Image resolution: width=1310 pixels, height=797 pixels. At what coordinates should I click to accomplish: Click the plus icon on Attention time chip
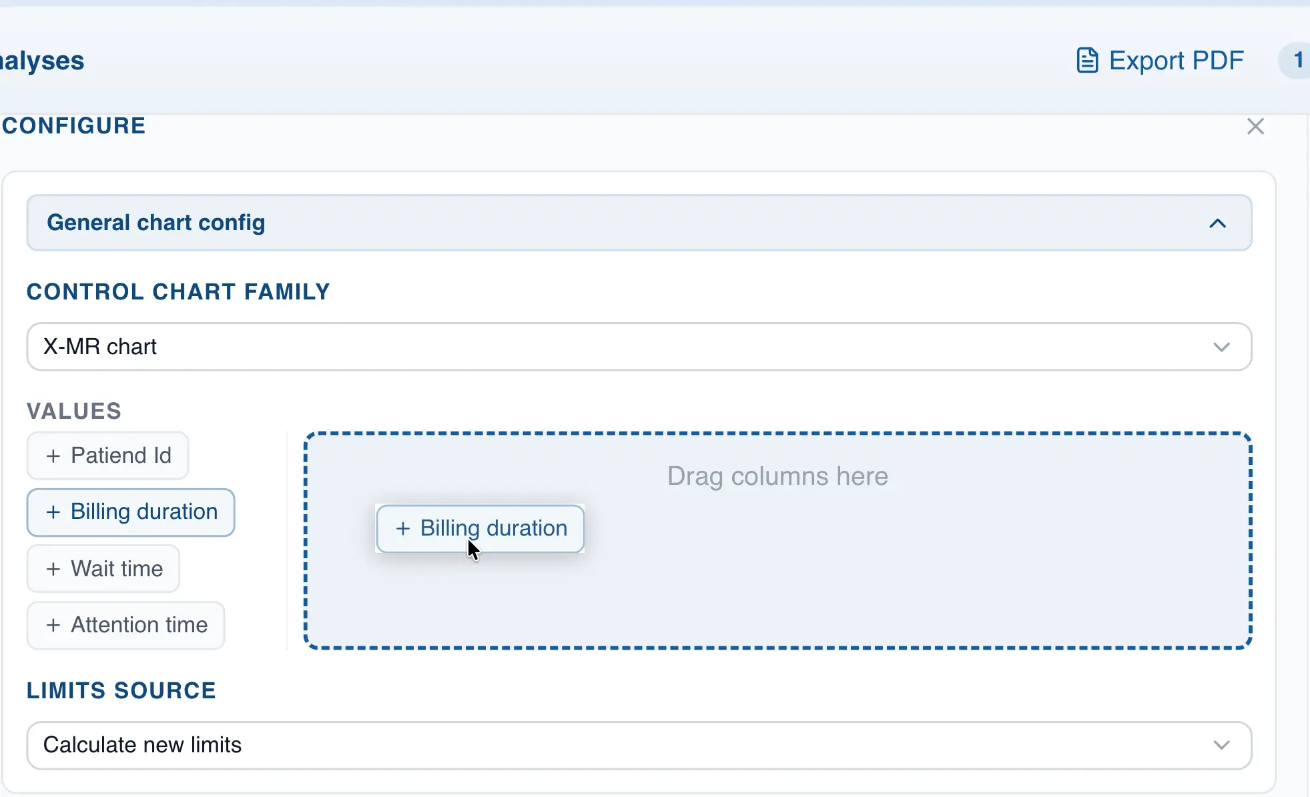pos(53,625)
